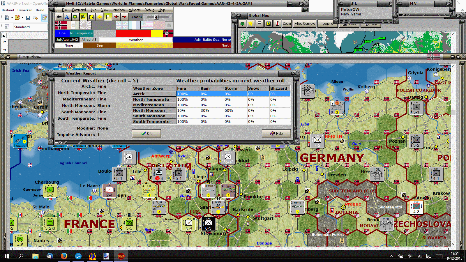The image size is (466, 262).
Task: Click the New document icon in OpenOffice
Action: tap(7, 18)
